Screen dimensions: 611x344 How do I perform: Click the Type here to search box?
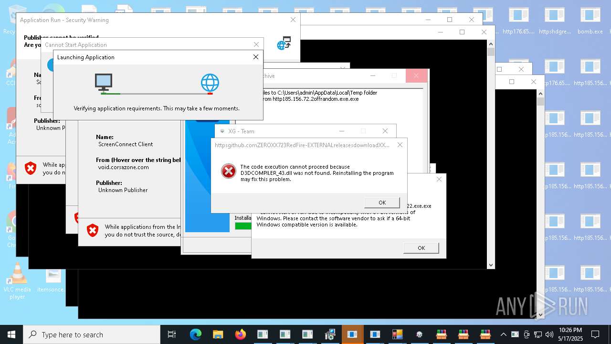point(92,334)
